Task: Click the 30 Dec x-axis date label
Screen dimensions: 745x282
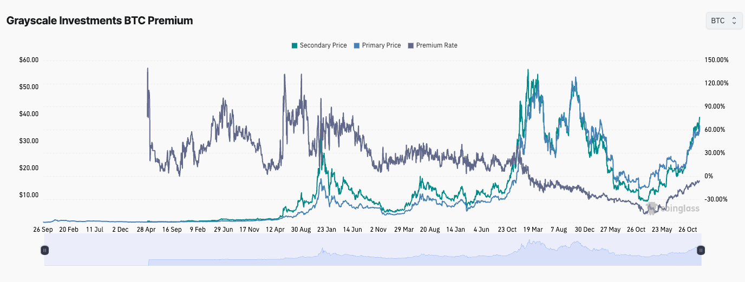Action: 585,229
